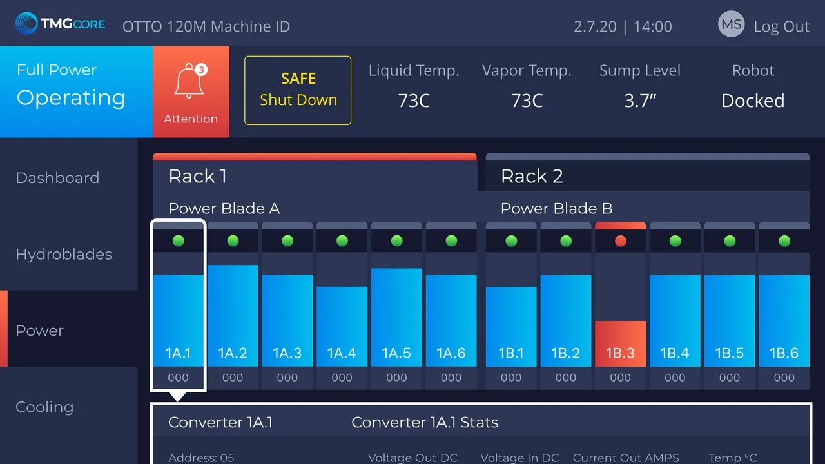This screenshot has height=464, width=825.
Task: Select the red 1B.3 converter bar
Action: click(621, 343)
